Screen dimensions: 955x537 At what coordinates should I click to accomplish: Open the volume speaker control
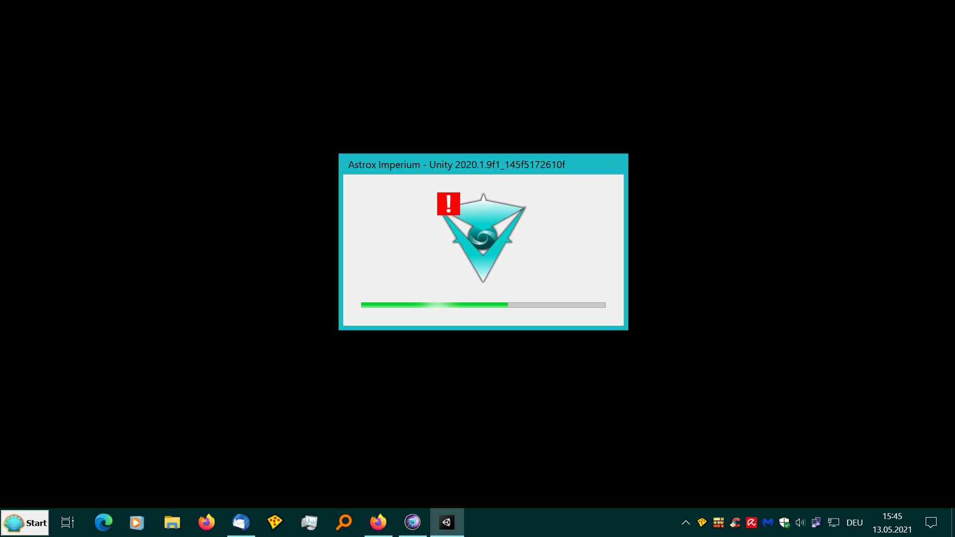tap(800, 523)
